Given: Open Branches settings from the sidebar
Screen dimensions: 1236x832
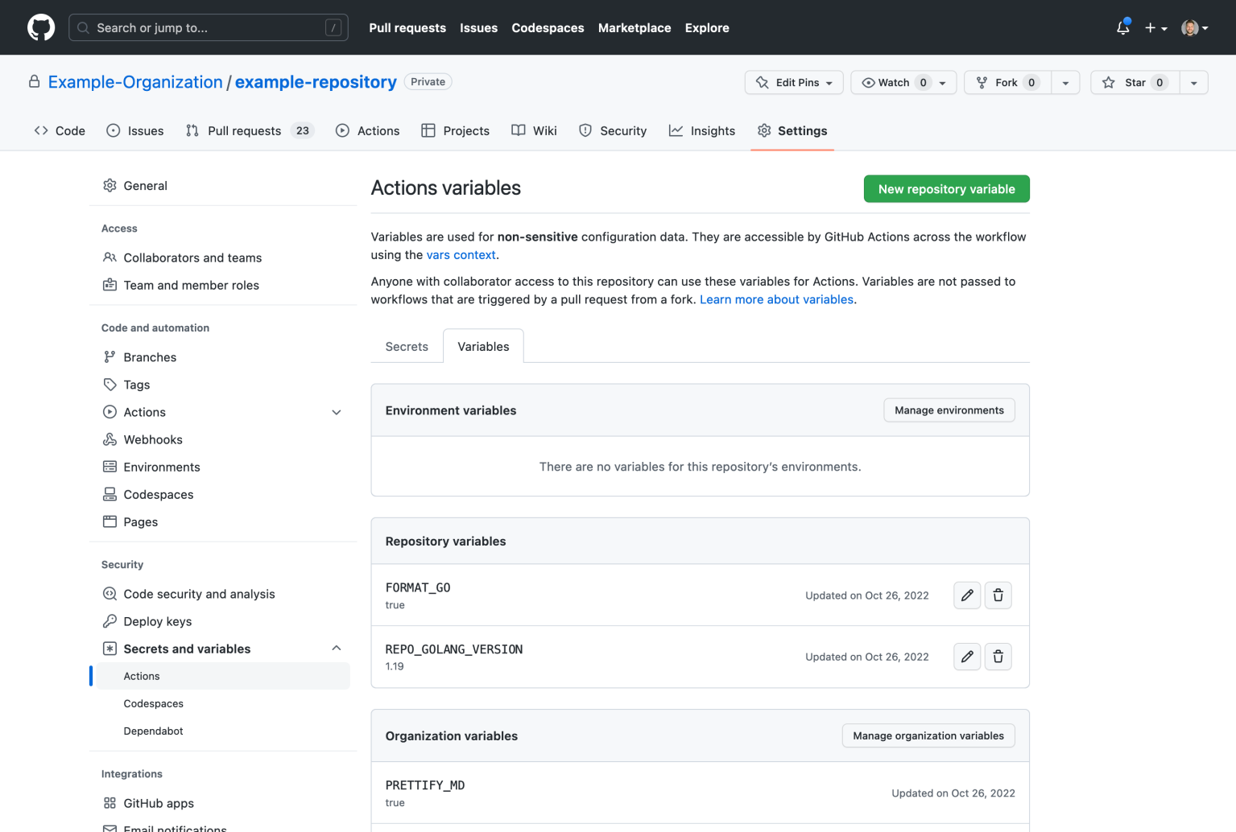Looking at the screenshot, I should (x=150, y=356).
